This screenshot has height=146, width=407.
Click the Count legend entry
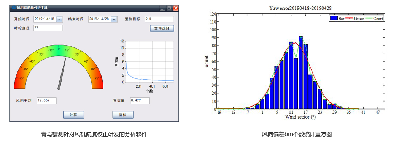pos(375,19)
